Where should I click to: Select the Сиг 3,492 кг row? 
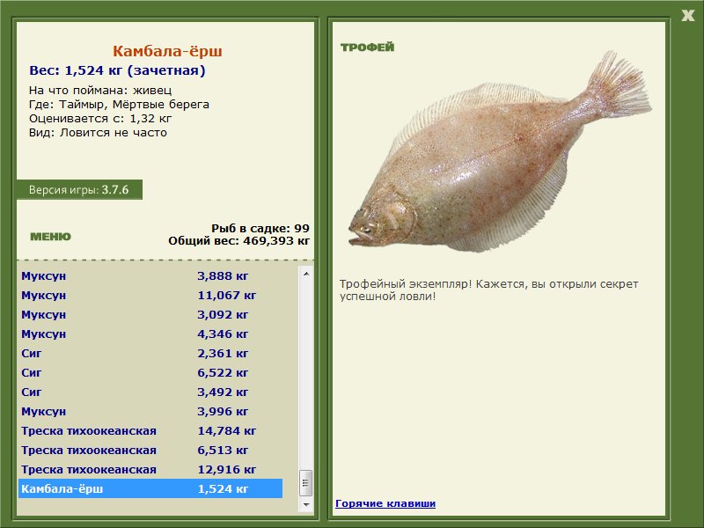click(x=150, y=392)
